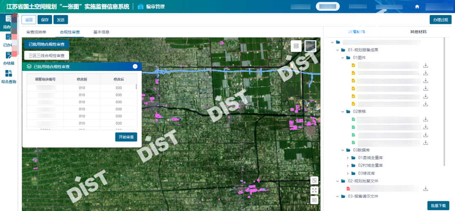Expand the 03修改库 folder
The height and width of the screenshot is (211, 455).
pos(348,173)
